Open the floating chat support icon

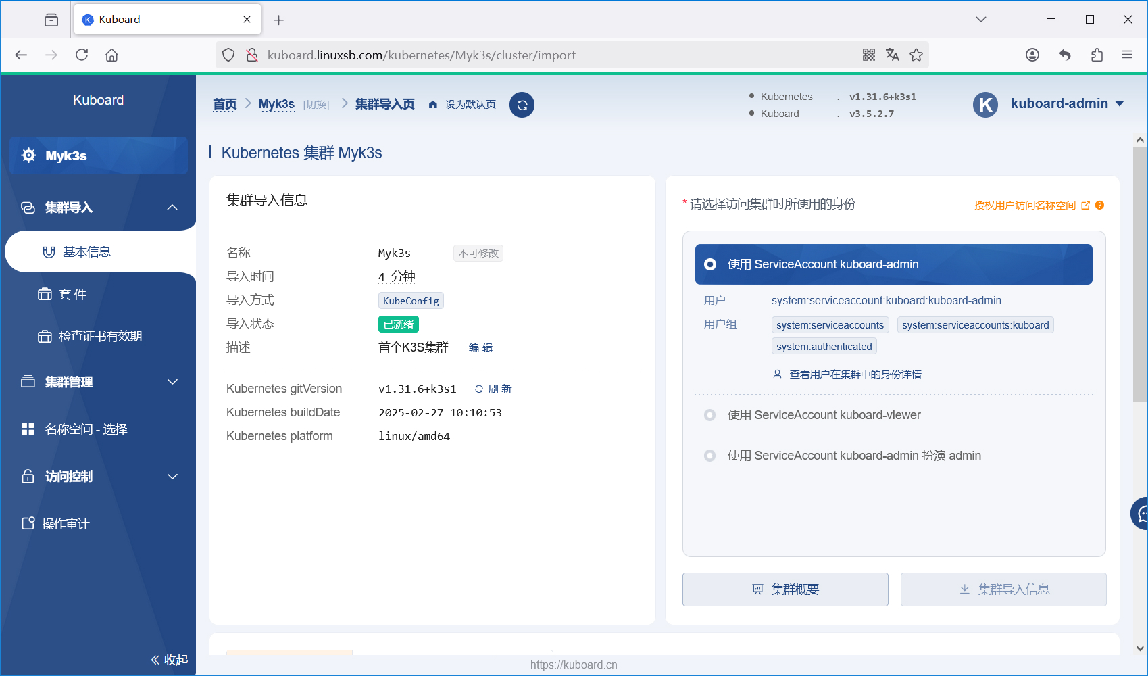coord(1141,514)
